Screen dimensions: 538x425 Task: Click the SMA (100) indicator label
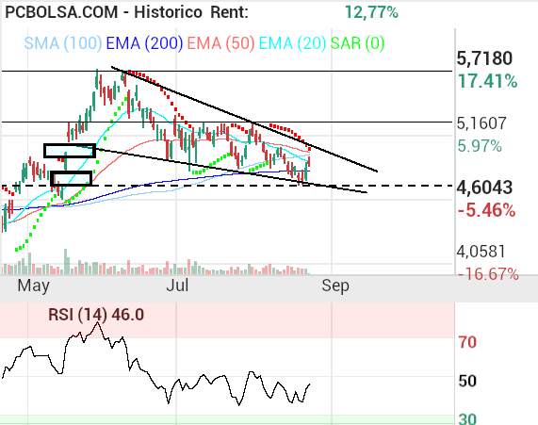63,43
